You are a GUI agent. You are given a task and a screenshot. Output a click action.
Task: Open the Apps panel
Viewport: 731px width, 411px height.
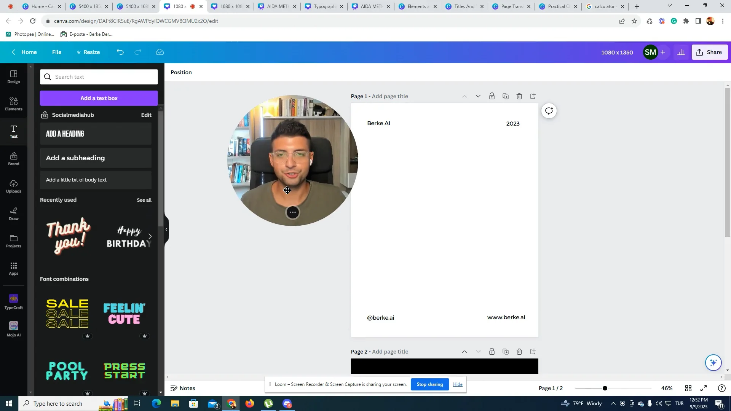(x=14, y=268)
